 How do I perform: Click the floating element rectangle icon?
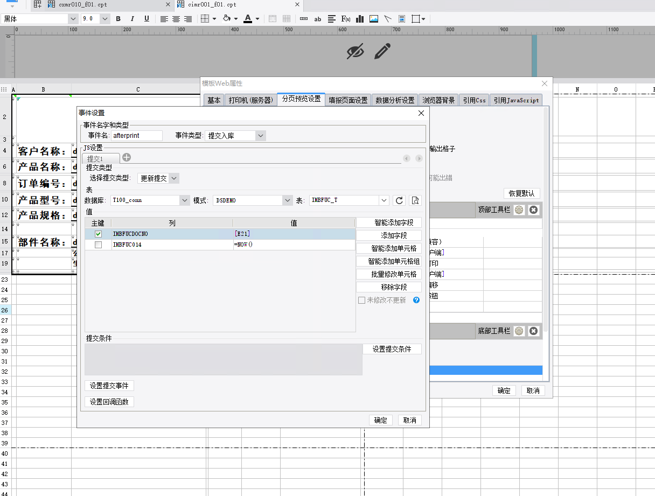416,19
